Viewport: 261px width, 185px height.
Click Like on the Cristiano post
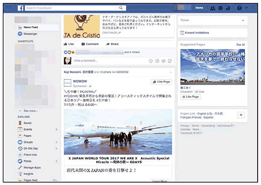tap(69, 44)
